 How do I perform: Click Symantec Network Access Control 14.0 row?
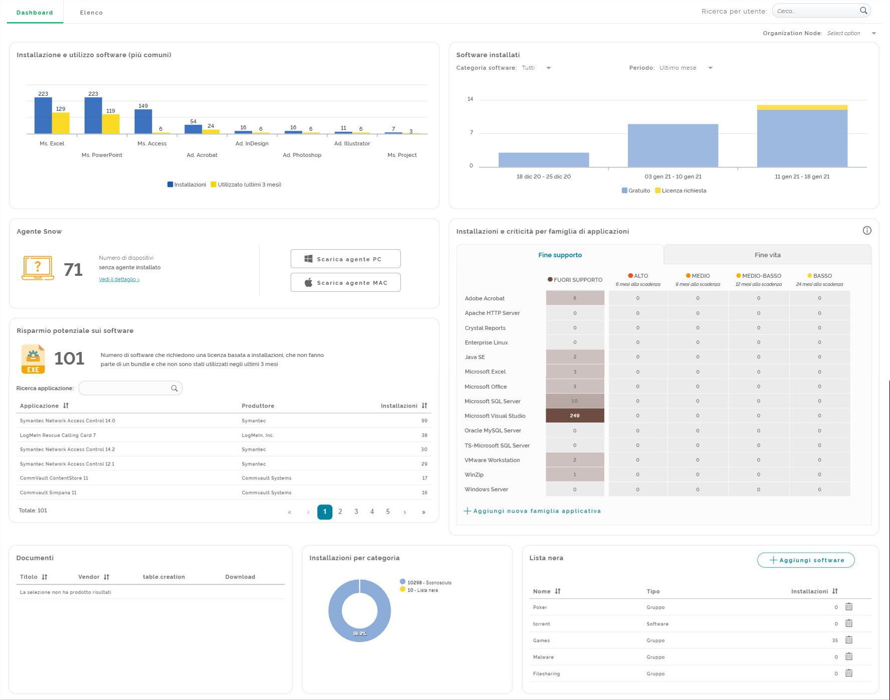tap(224, 421)
